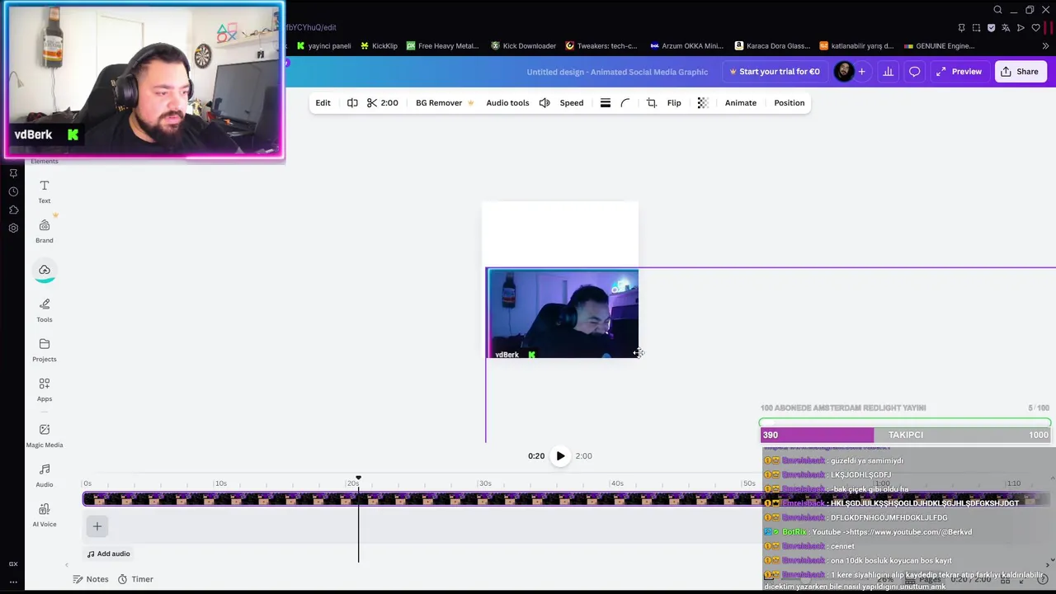Click Start your trial for €0
Image resolution: width=1056 pixels, height=594 pixels.
point(774,72)
